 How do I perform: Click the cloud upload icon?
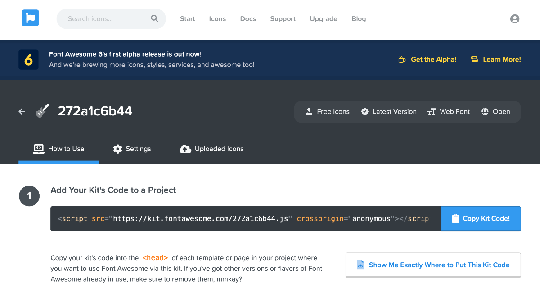coord(185,149)
